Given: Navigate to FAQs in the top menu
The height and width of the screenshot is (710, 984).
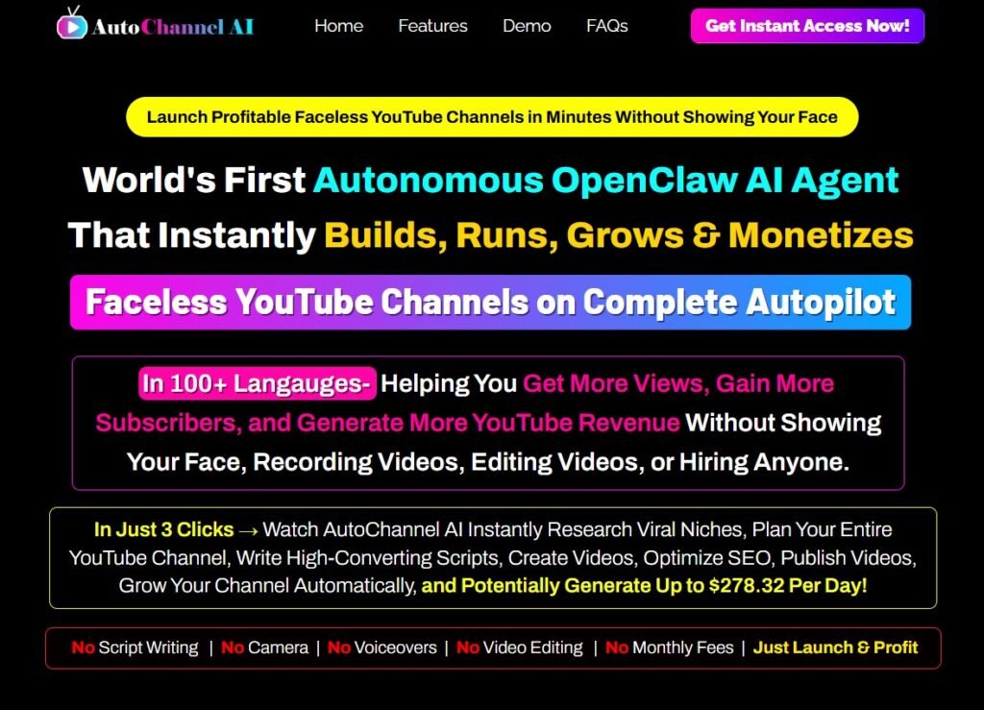Looking at the screenshot, I should pos(607,26).
